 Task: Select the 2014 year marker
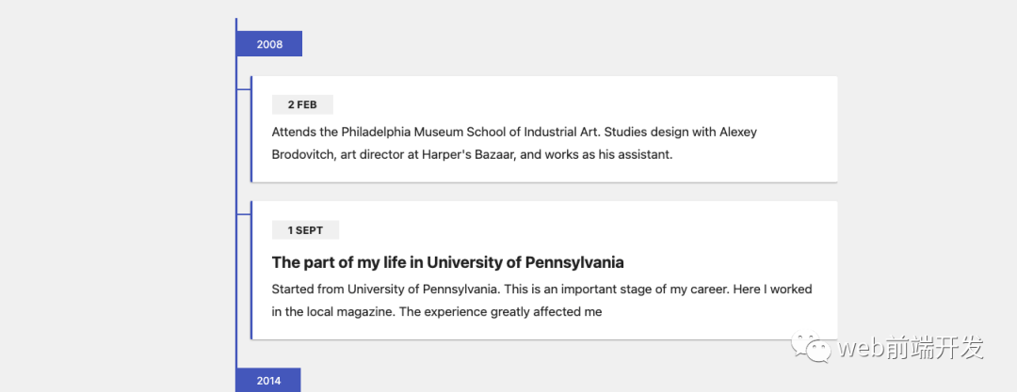click(x=268, y=381)
